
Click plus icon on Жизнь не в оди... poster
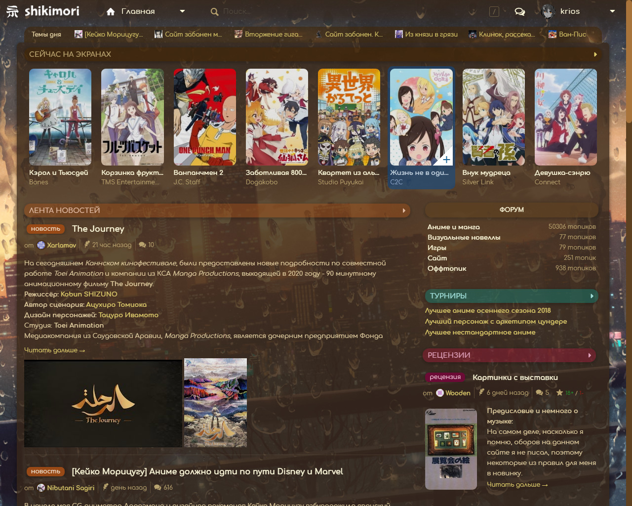coord(446,160)
